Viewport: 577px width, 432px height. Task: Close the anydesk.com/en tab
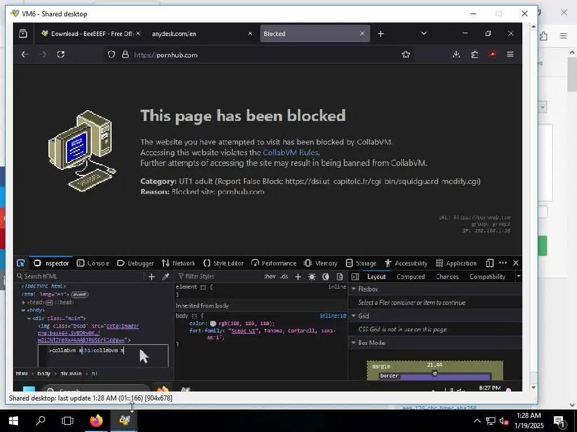coord(250,33)
